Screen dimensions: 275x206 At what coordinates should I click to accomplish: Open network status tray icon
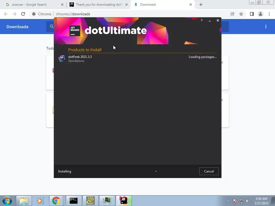(x=241, y=201)
